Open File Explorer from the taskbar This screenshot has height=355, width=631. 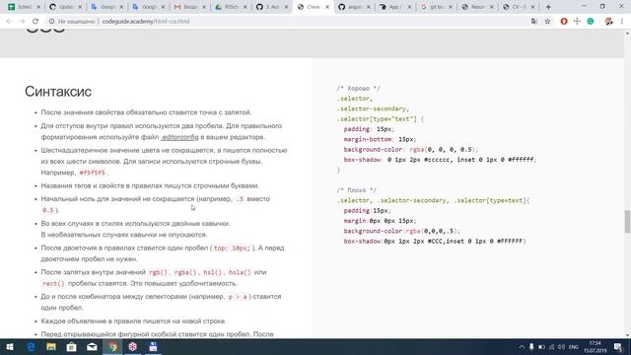pos(51,347)
